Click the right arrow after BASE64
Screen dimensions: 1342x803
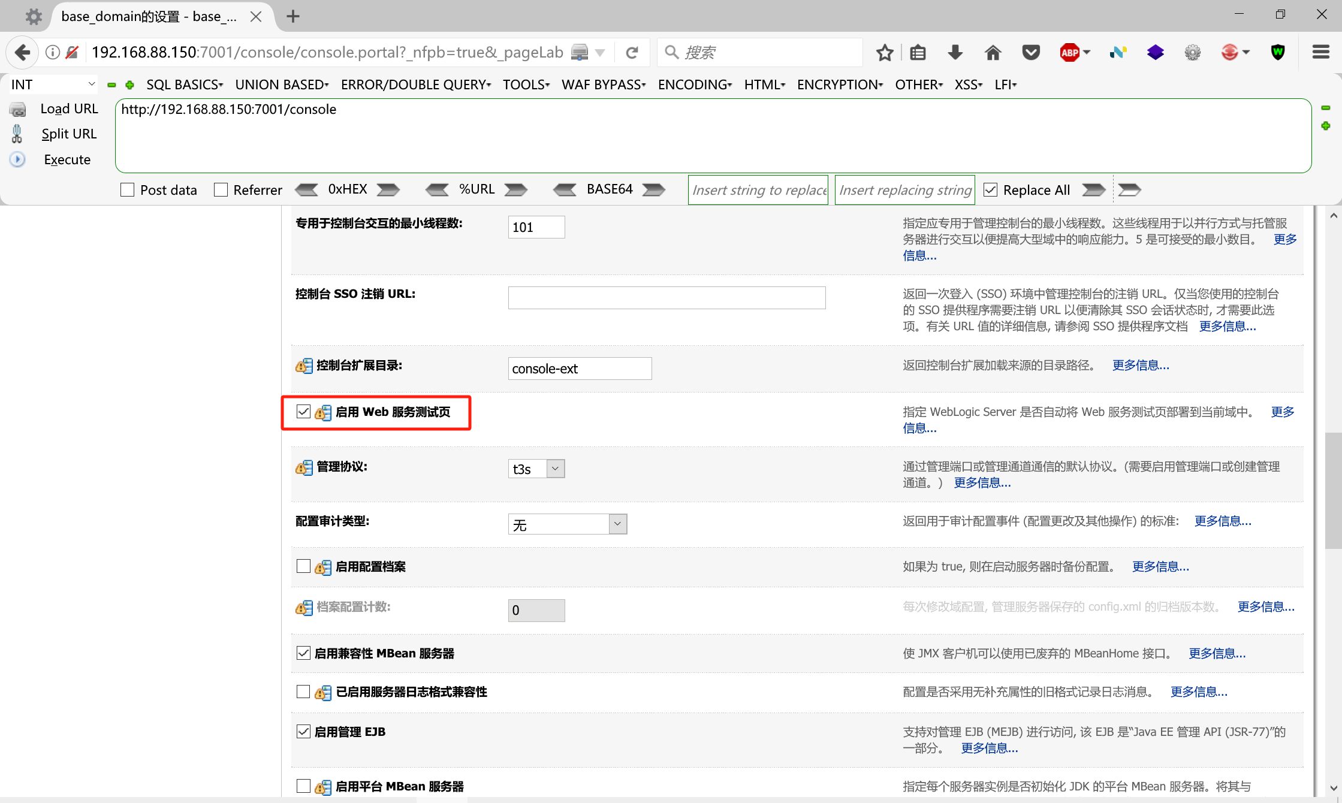[654, 190]
